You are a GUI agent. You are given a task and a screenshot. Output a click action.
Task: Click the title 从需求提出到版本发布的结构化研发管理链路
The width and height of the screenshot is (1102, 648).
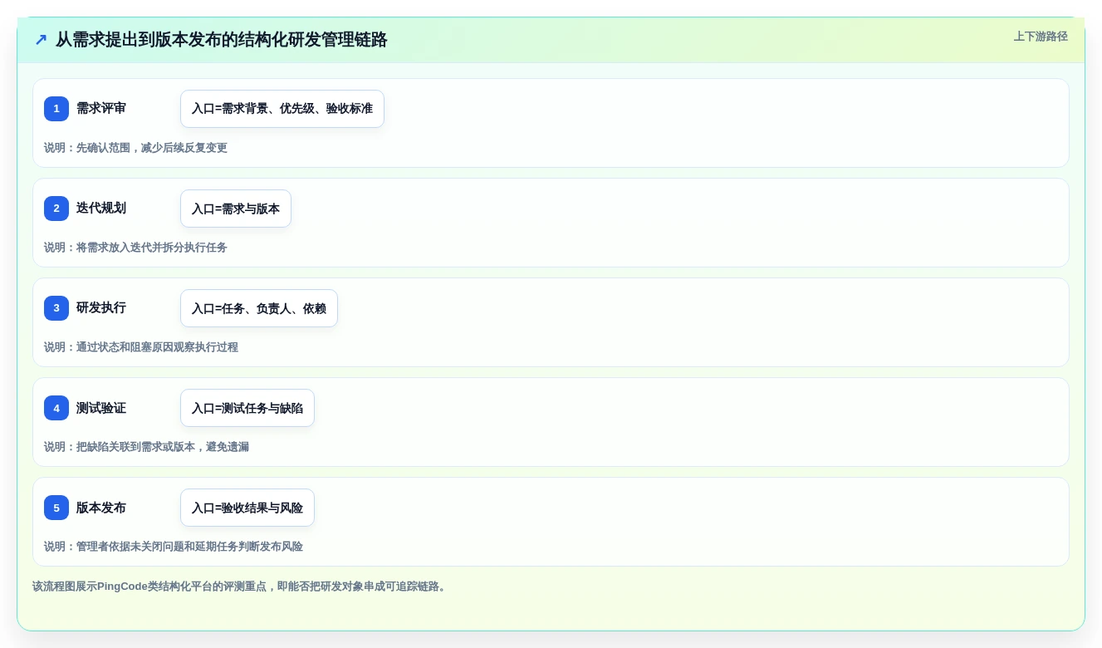point(222,40)
